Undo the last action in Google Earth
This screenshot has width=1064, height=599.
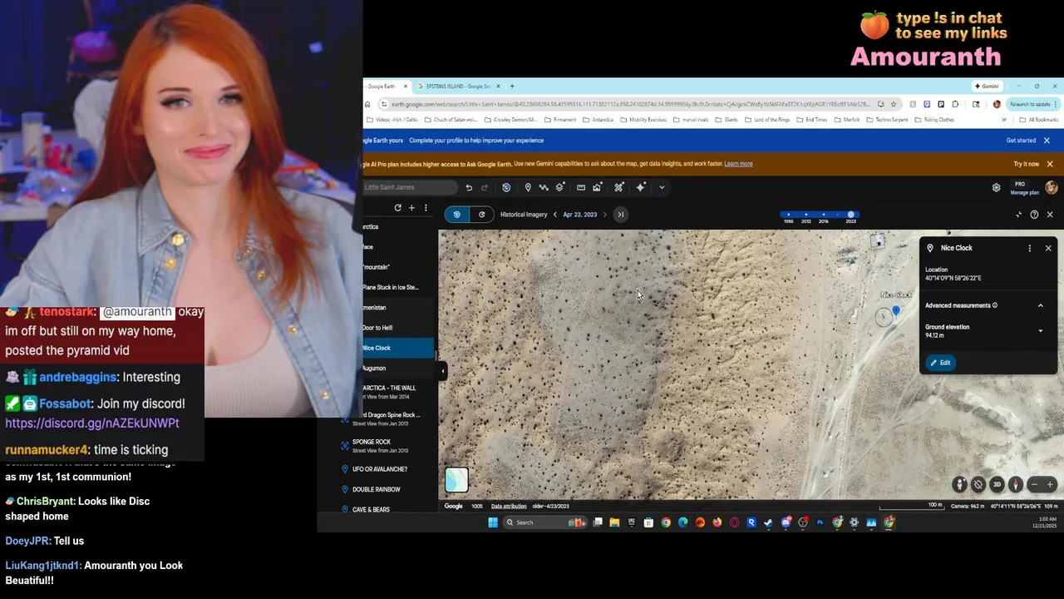469,187
